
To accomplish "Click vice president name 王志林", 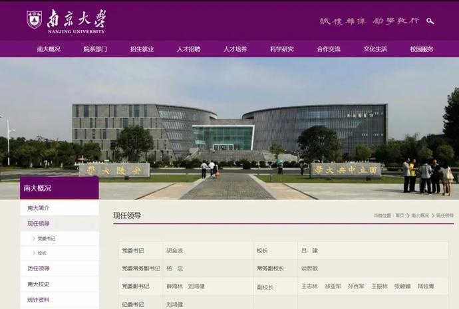I will pos(309,286).
